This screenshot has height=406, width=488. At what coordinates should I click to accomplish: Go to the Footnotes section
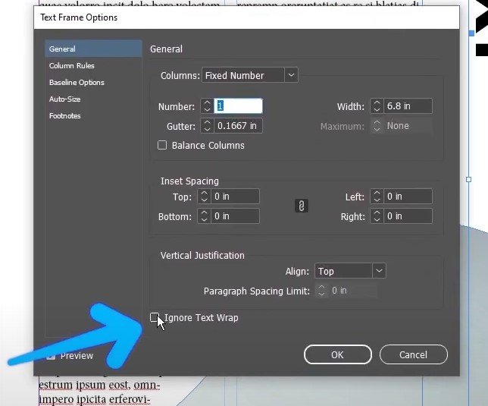tap(64, 116)
